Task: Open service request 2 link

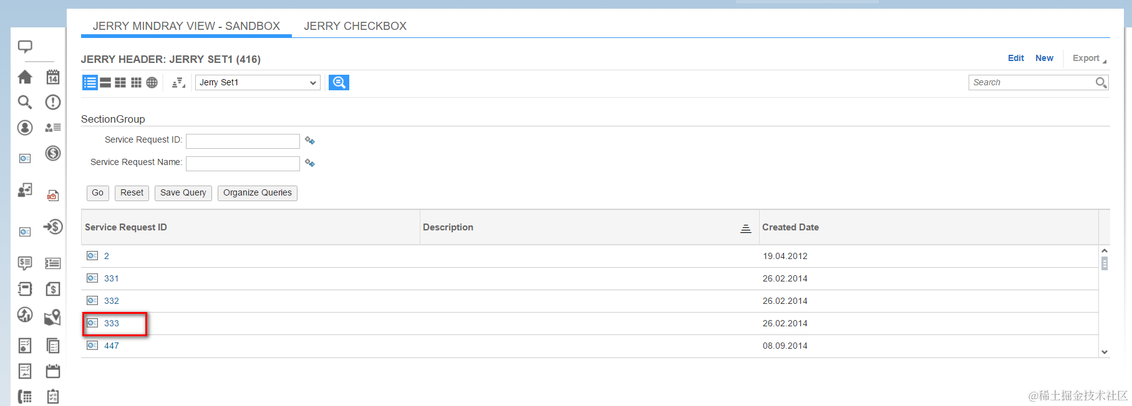Action: [x=107, y=256]
